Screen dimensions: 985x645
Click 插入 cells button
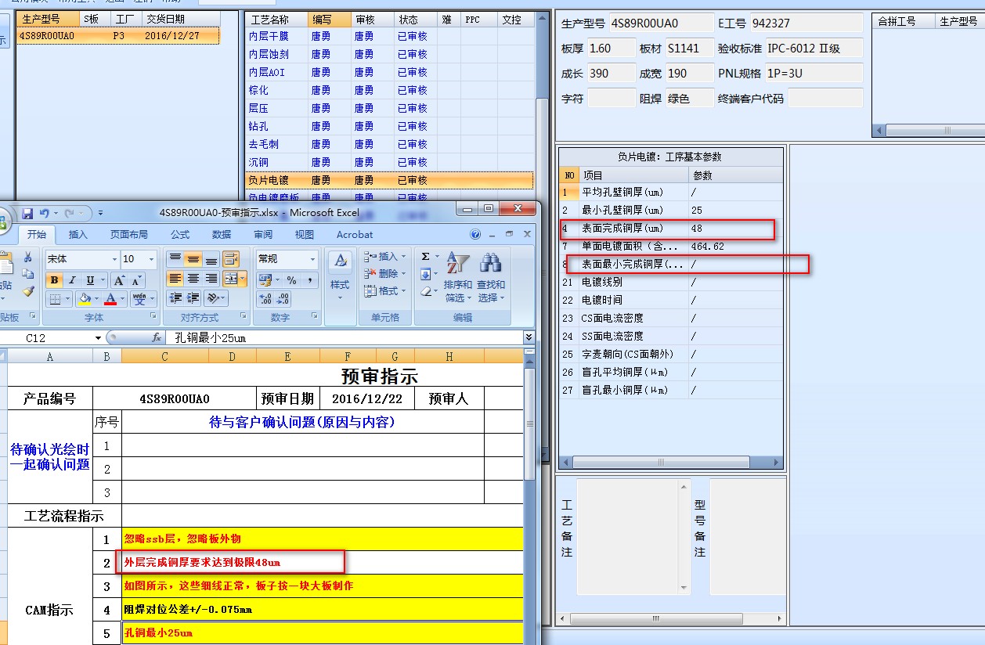[386, 257]
